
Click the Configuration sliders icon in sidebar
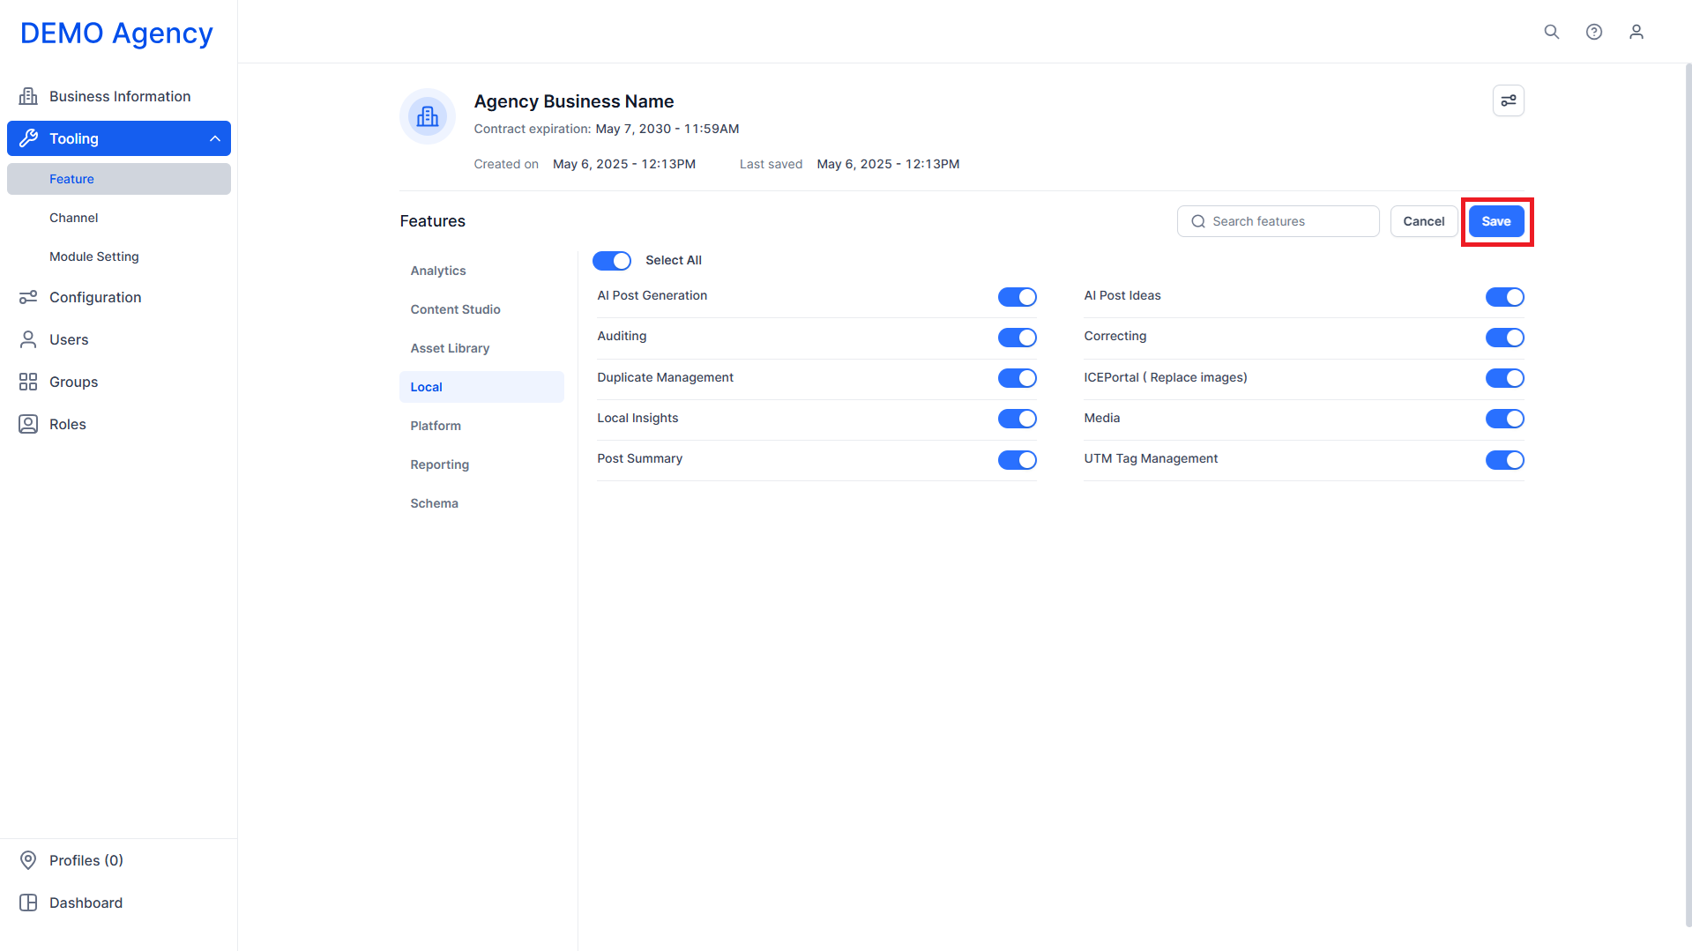28,297
